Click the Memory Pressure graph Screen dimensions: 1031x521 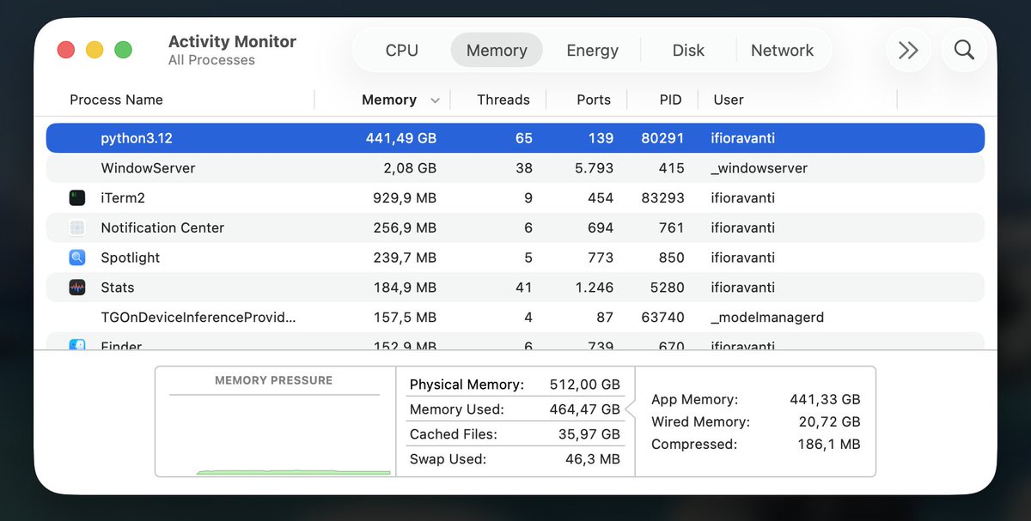pyautogui.click(x=275, y=421)
